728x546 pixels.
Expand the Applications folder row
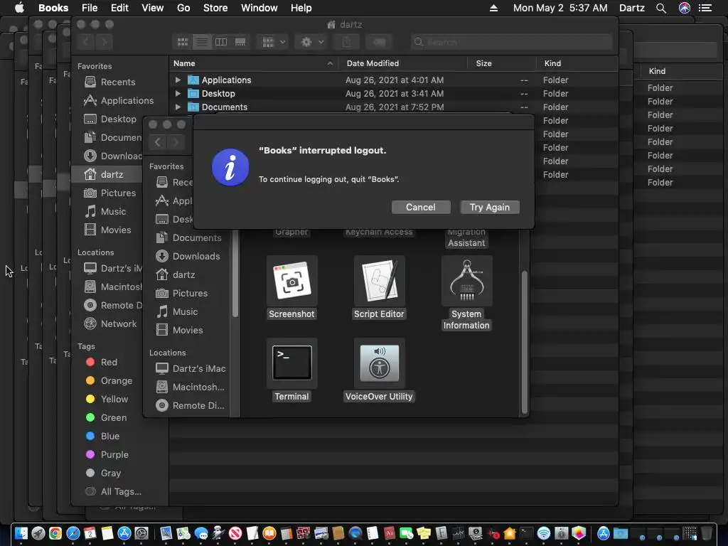(177, 80)
